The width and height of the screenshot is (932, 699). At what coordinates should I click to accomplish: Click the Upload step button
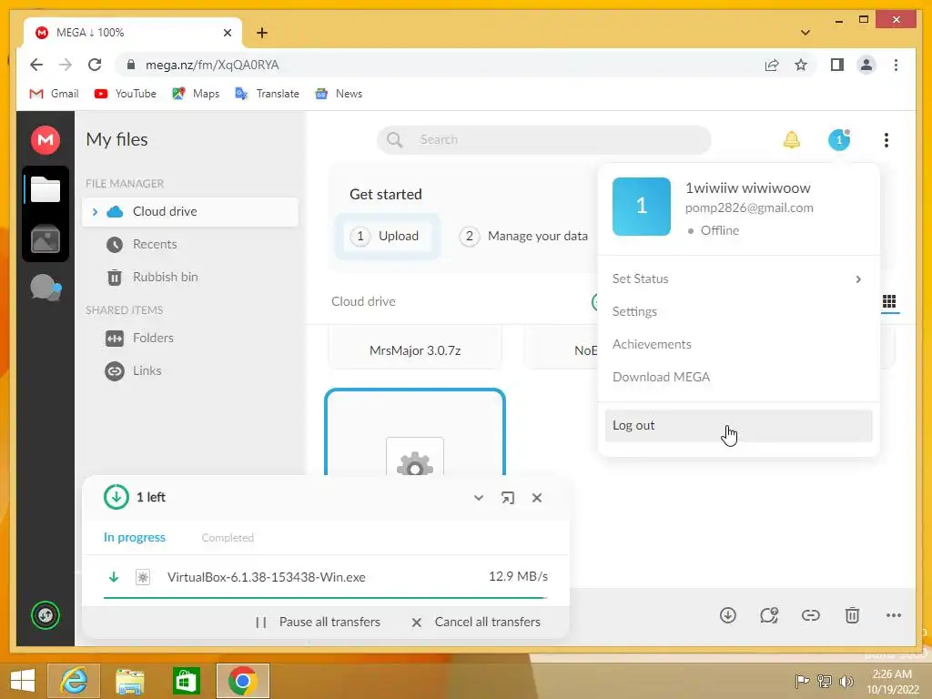[387, 236]
